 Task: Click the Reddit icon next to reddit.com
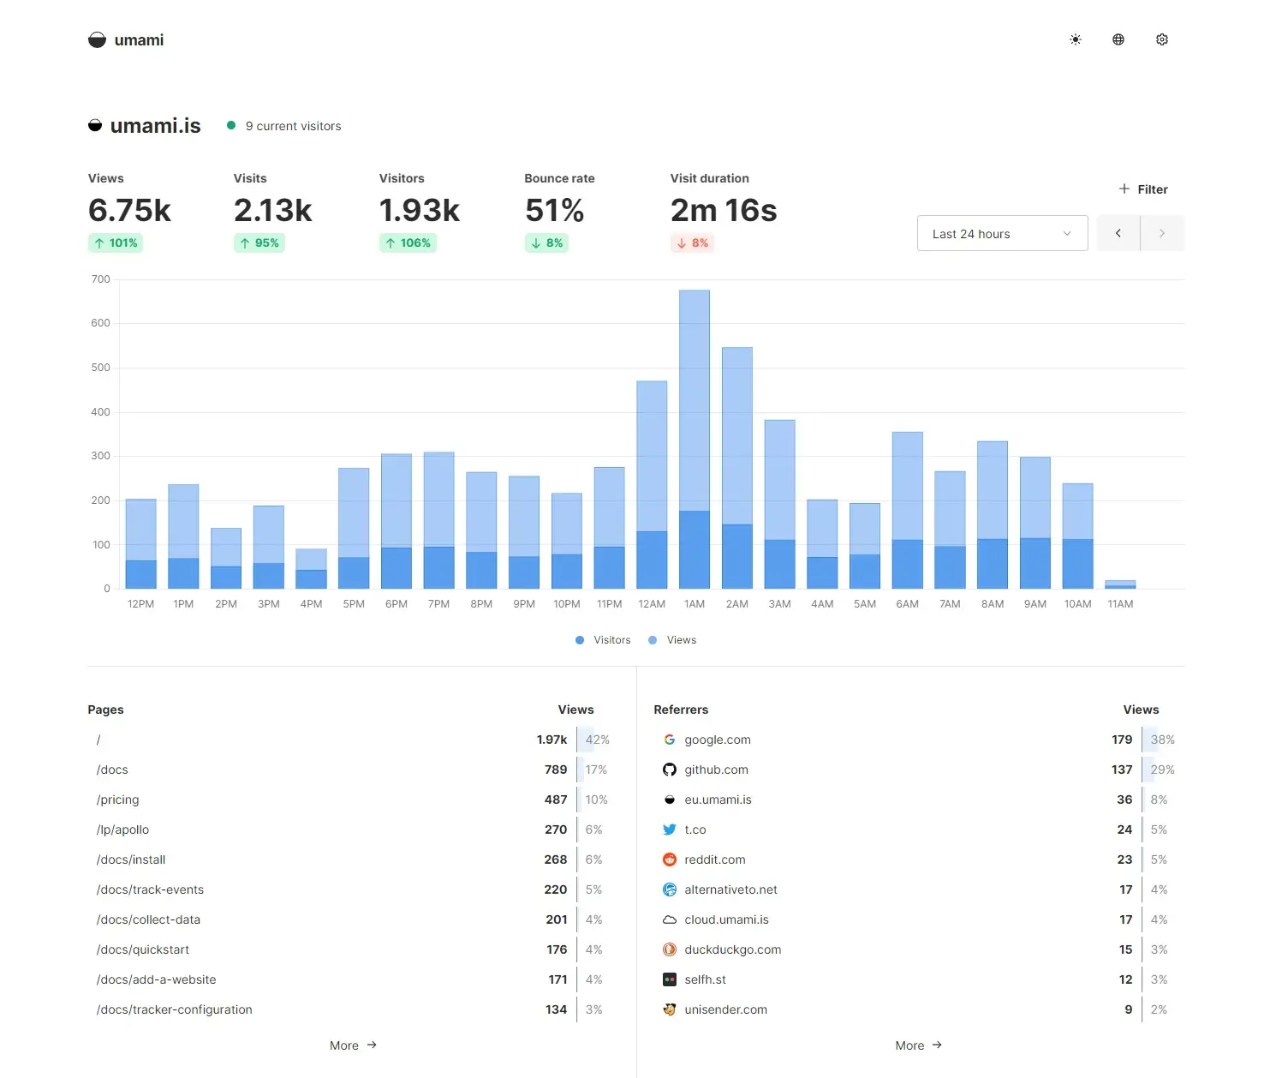669,859
